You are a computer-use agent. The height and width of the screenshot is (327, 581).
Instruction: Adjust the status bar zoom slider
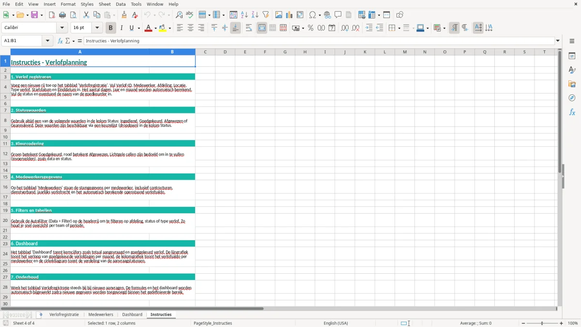tap(542, 323)
